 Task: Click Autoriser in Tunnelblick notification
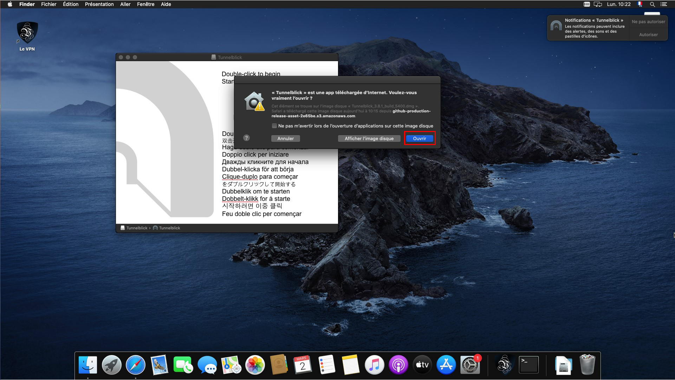648,34
